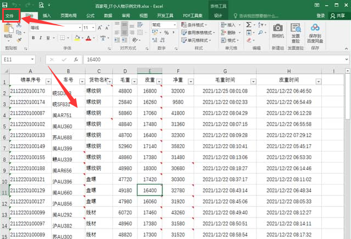
Task: Switch to the 插入 (Insert) ribbon tab
Action: point(47,15)
